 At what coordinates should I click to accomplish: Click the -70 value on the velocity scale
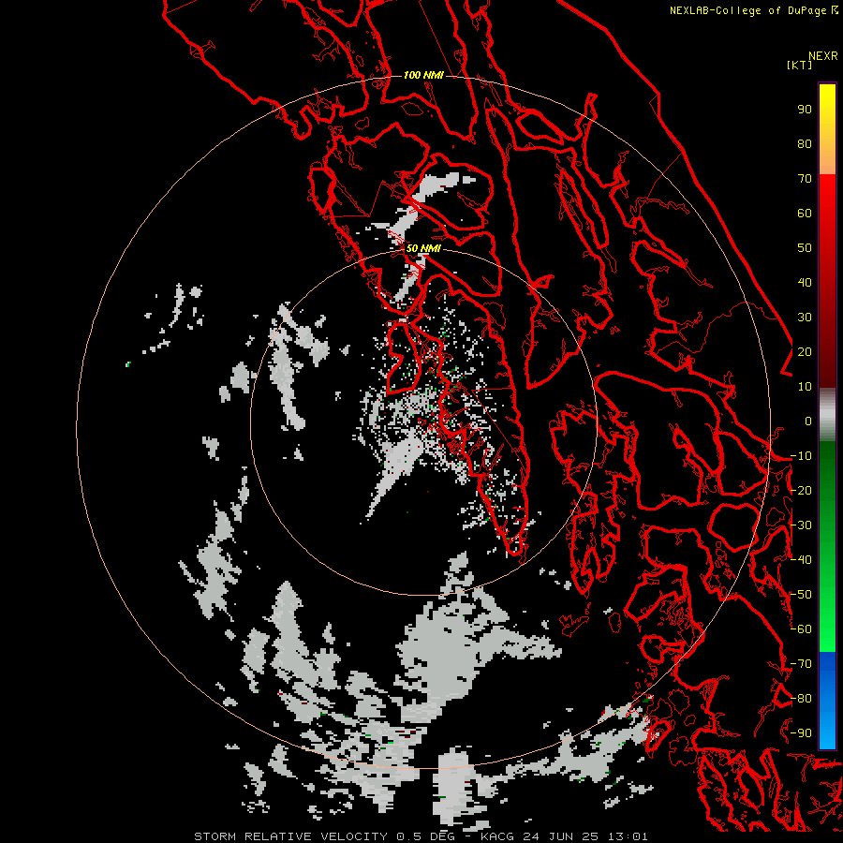pos(801,664)
